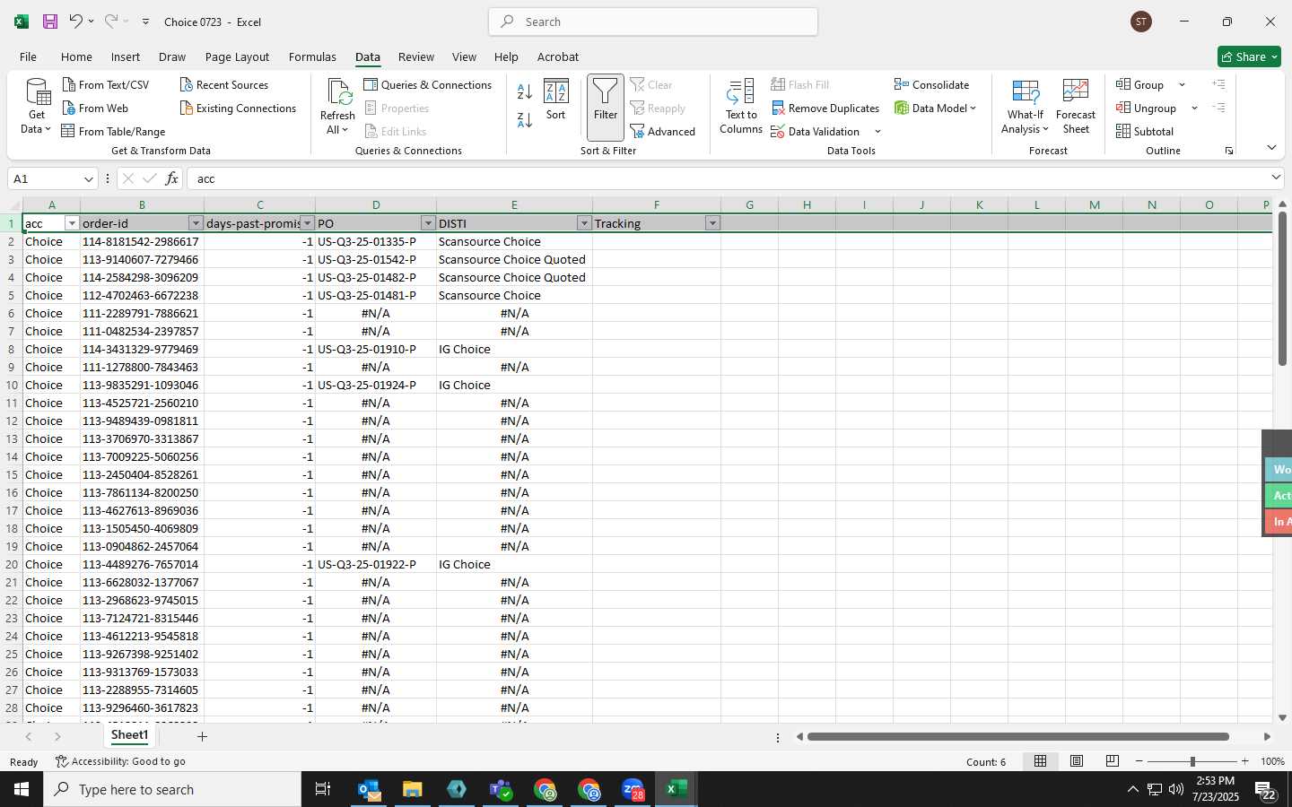Click the Ungroup outline button

point(1146,108)
